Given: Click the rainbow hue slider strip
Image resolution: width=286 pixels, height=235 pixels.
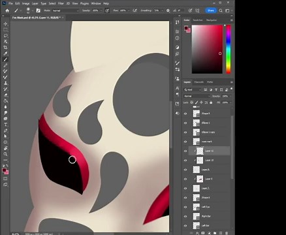Looking at the screenshot, I should tap(229, 49).
